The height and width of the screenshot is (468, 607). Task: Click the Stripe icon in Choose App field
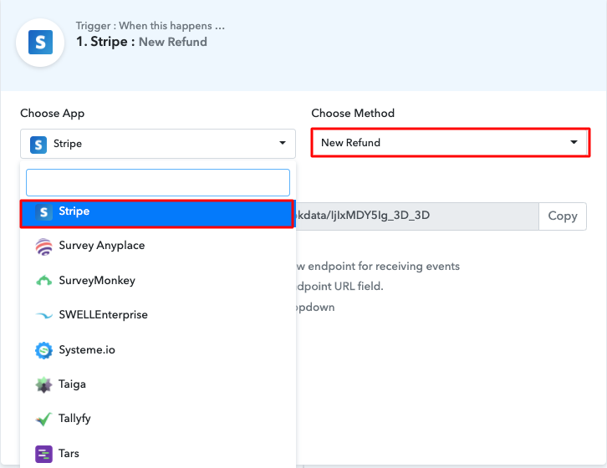pos(38,145)
